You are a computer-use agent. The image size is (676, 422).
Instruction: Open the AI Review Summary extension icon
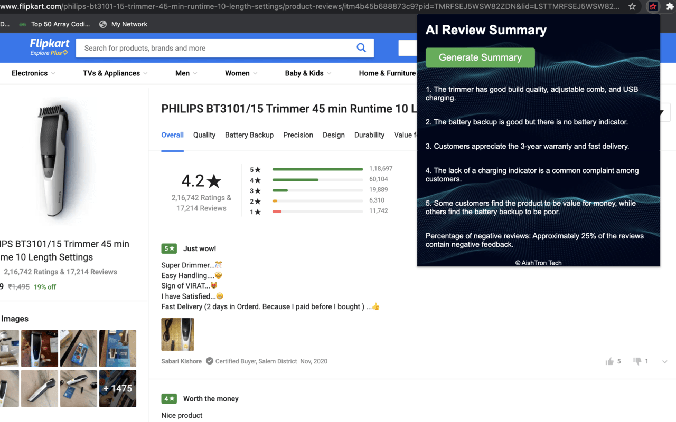[653, 7]
